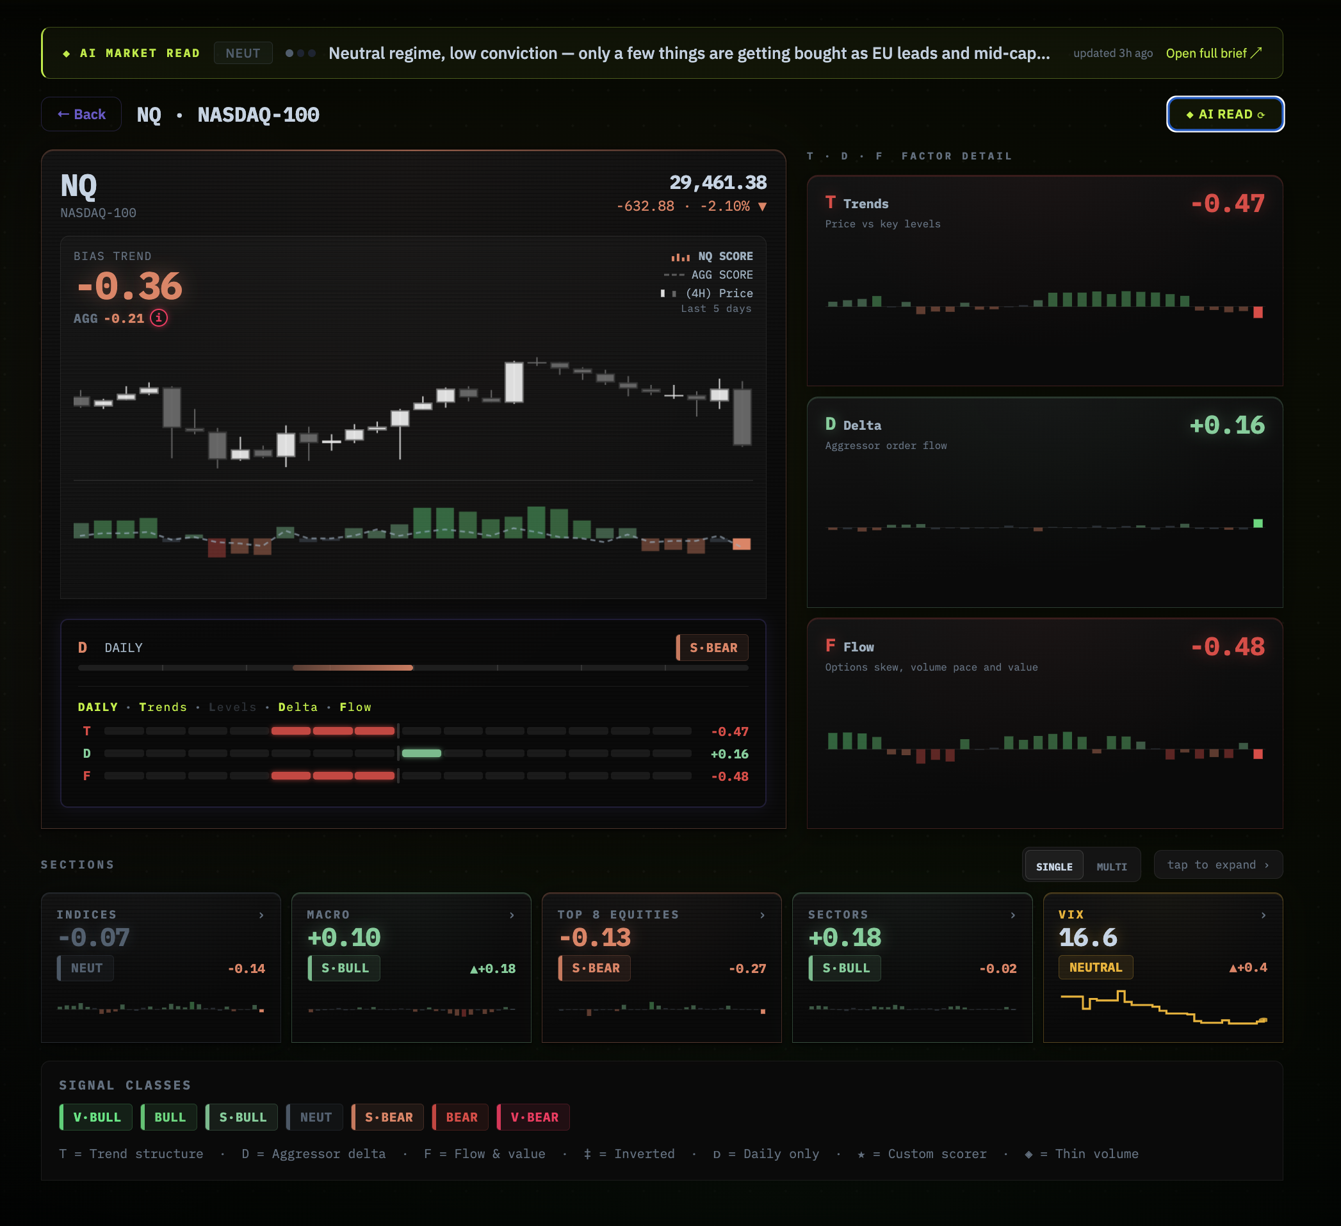Click the (4H) Price legend candle icon
Viewport: 1341px width, 1226px height.
coord(668,293)
